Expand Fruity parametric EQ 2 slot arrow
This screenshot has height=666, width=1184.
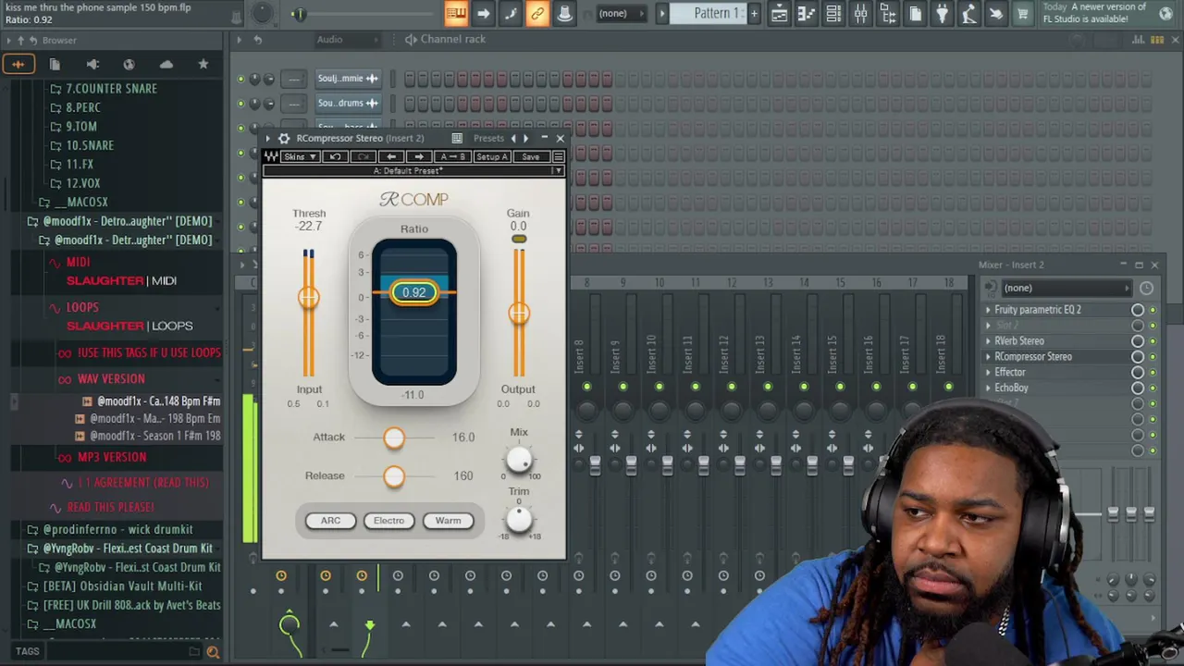[x=988, y=311]
